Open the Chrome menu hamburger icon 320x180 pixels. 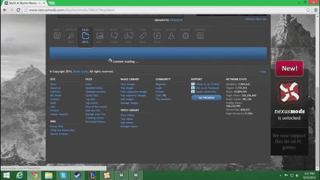pos(315,10)
